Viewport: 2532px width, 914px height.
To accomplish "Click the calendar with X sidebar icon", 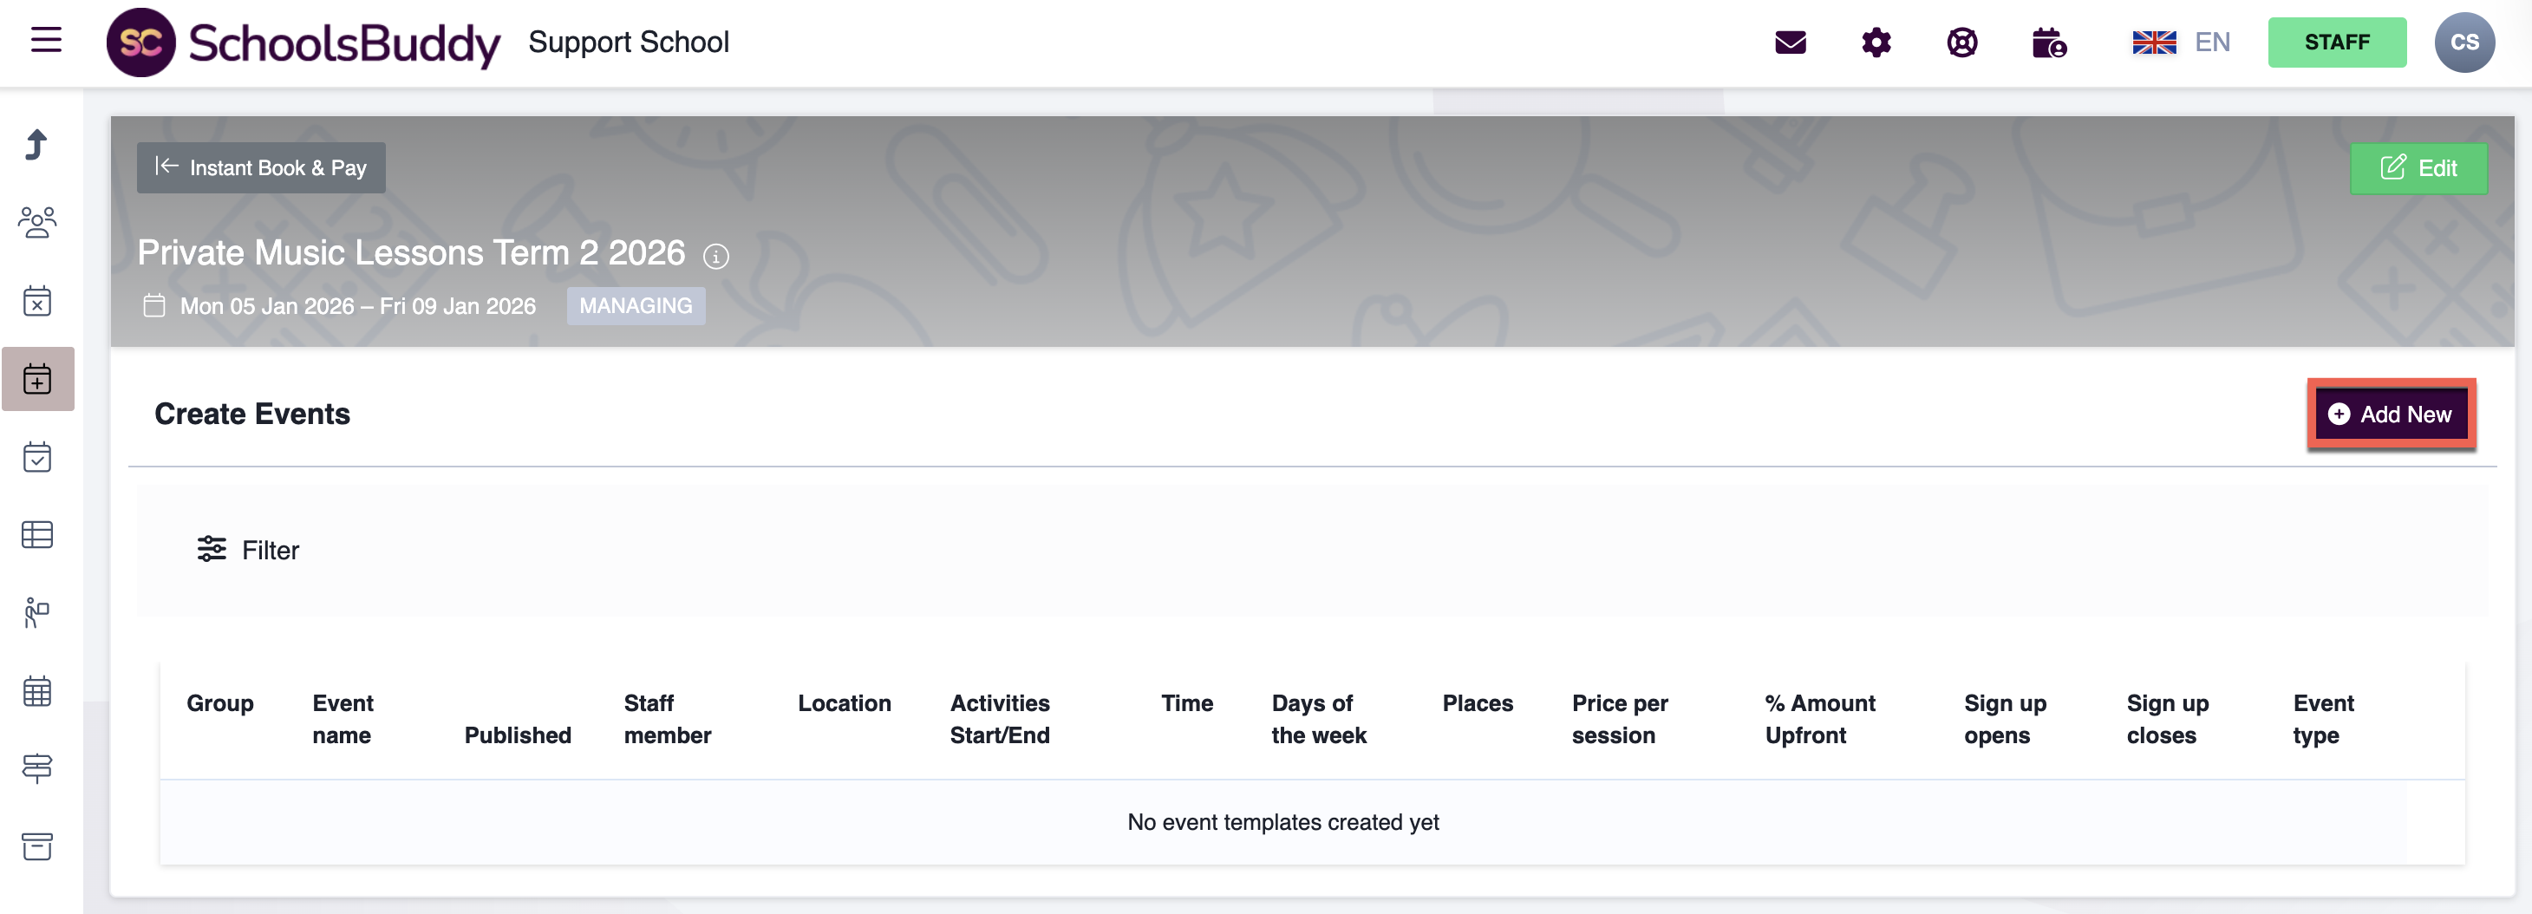I will [x=37, y=301].
